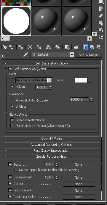The height and width of the screenshot is (205, 107).
Task: Select the middle gray sphere sample slot
Action: (47, 21)
